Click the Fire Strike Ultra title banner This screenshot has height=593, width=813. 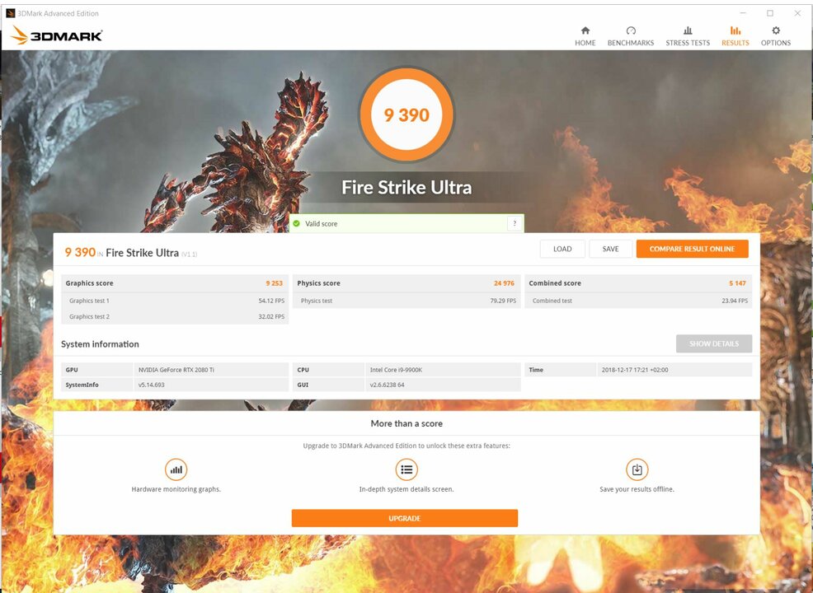tap(406, 188)
